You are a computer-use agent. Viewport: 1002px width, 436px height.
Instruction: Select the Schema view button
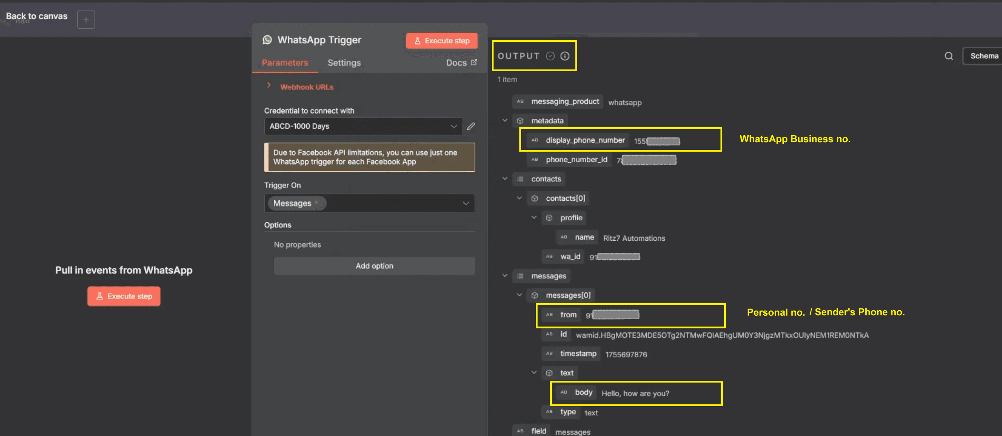984,56
